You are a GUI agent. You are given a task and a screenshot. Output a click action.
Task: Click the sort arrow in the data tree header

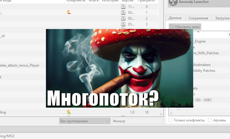click(198, 32)
